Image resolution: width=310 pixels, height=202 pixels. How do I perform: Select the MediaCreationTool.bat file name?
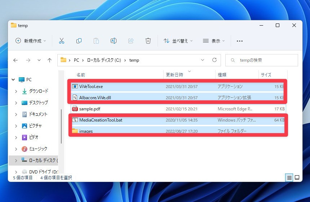(x=101, y=120)
